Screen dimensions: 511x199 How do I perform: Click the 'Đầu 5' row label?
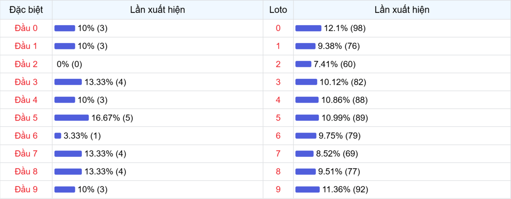click(26, 118)
